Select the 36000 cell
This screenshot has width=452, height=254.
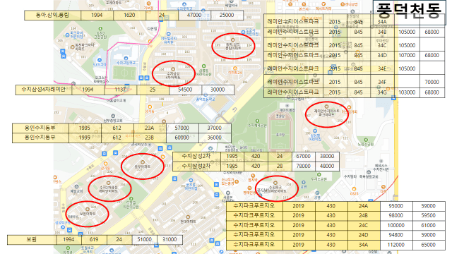(x=215, y=138)
